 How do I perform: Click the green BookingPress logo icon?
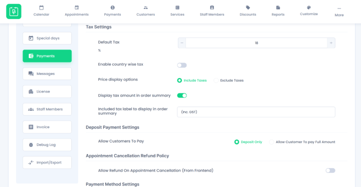click(x=14, y=11)
